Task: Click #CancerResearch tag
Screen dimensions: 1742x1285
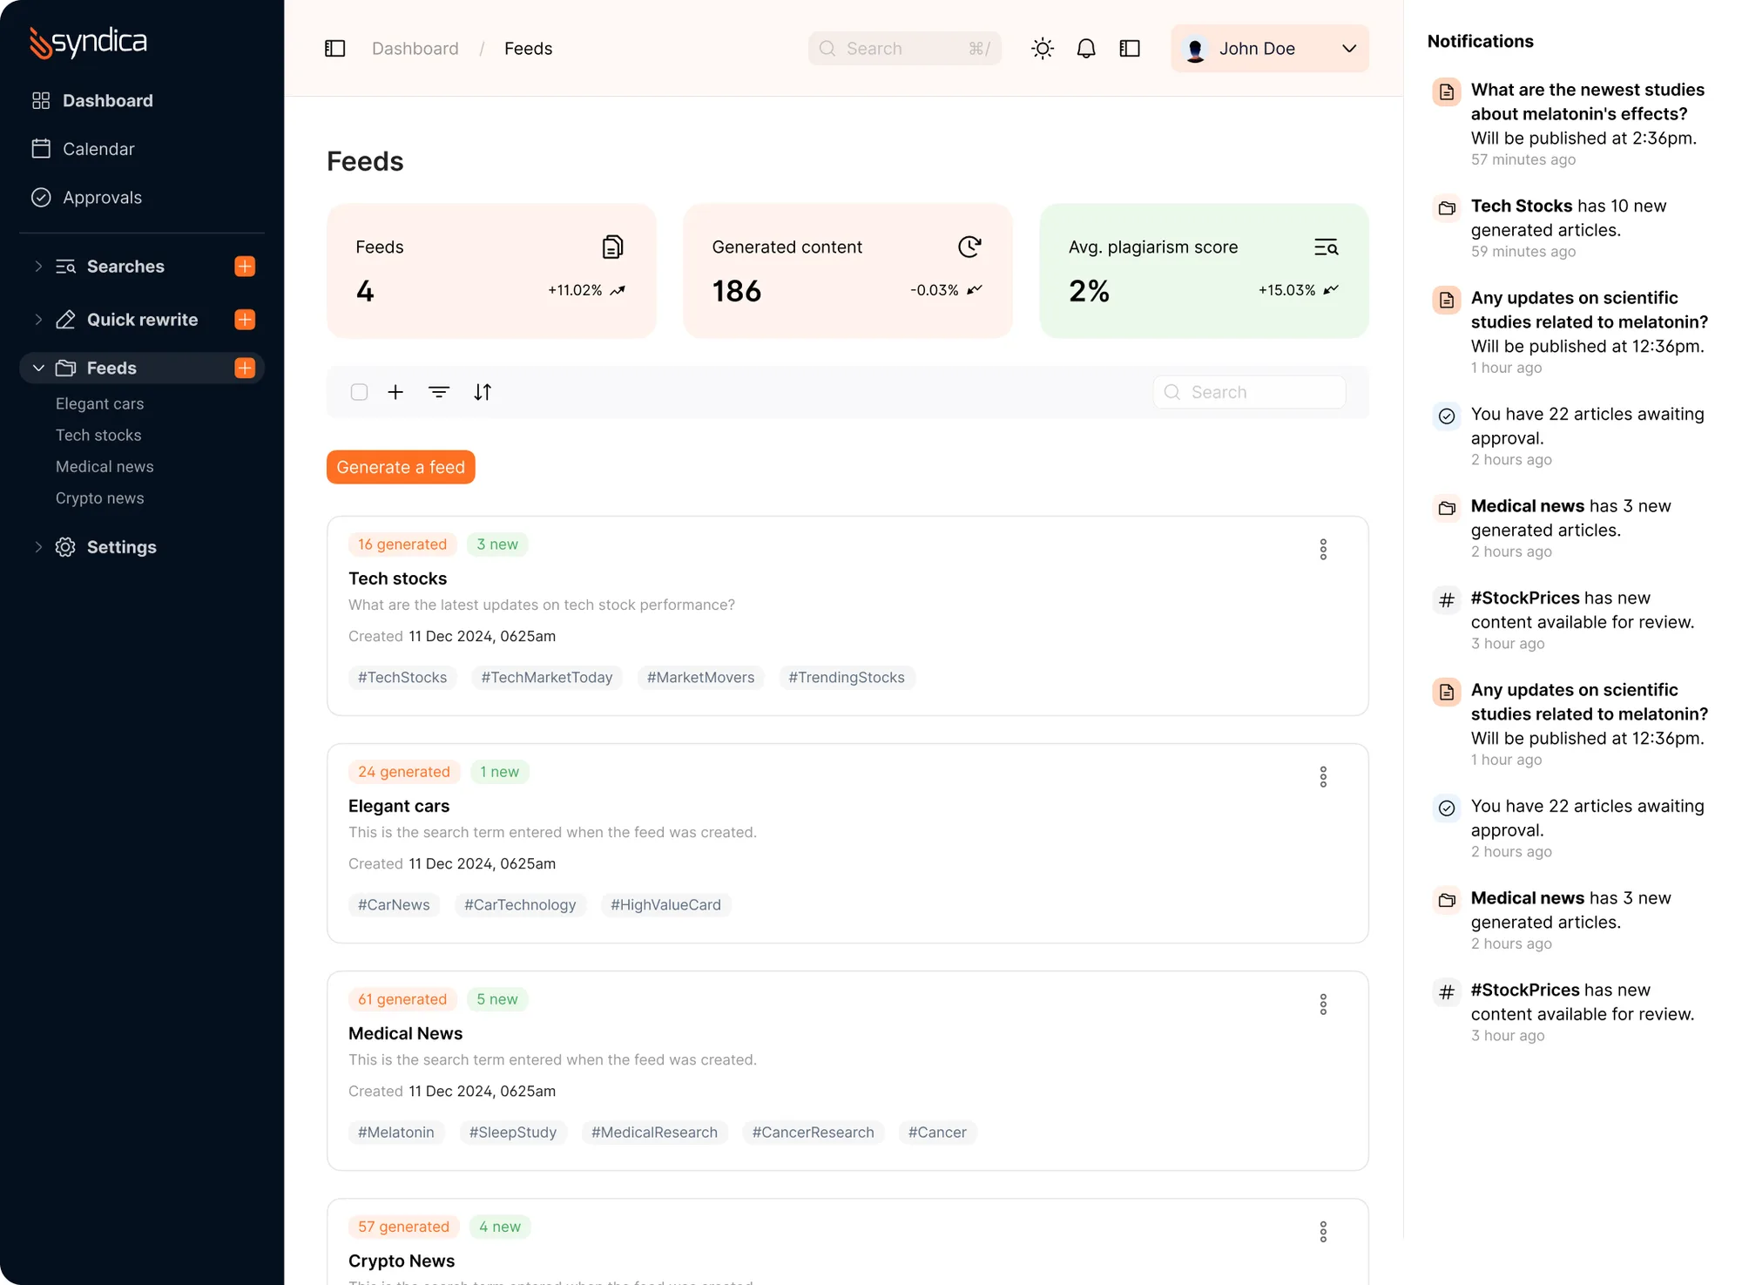Action: click(x=814, y=1133)
